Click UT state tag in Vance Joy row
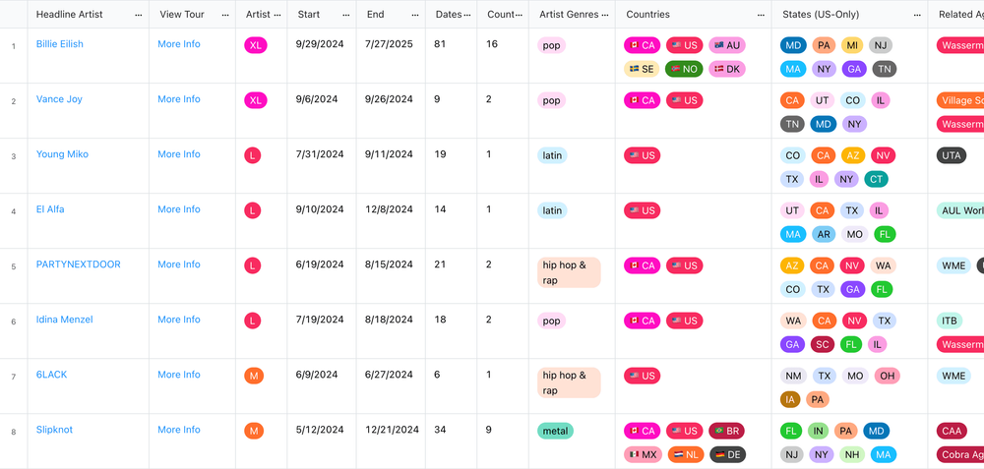Image resolution: width=984 pixels, height=469 pixels. point(822,100)
